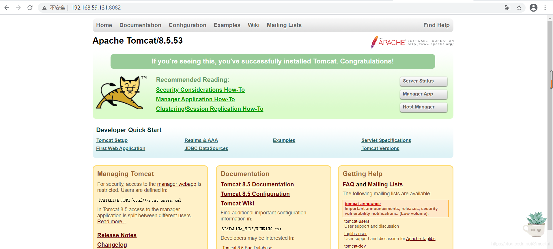553x249 pixels.
Task: Open the FAQ link
Action: [348, 184]
